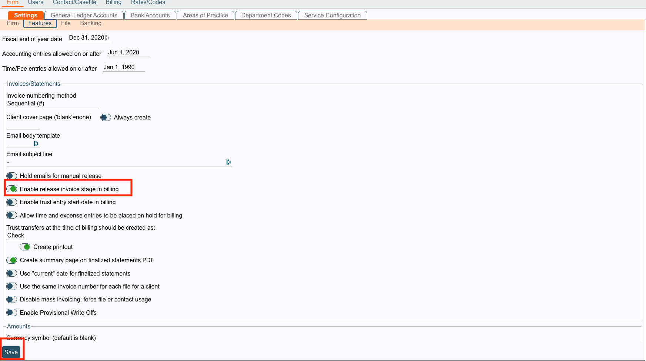
Task: Toggle the Always create switch
Action: pyautogui.click(x=106, y=118)
